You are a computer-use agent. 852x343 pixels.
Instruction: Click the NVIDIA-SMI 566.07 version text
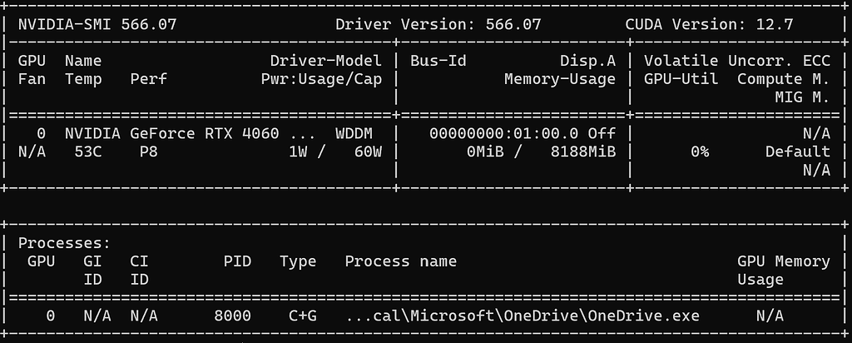tap(97, 24)
